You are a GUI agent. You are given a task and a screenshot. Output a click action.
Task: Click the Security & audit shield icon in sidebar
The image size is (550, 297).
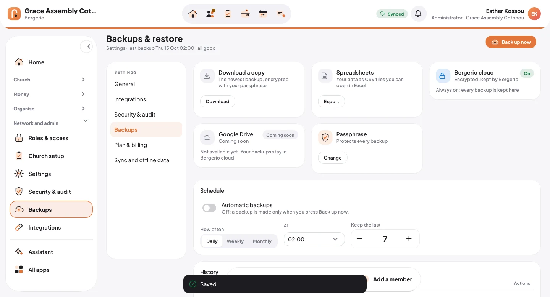click(x=19, y=192)
